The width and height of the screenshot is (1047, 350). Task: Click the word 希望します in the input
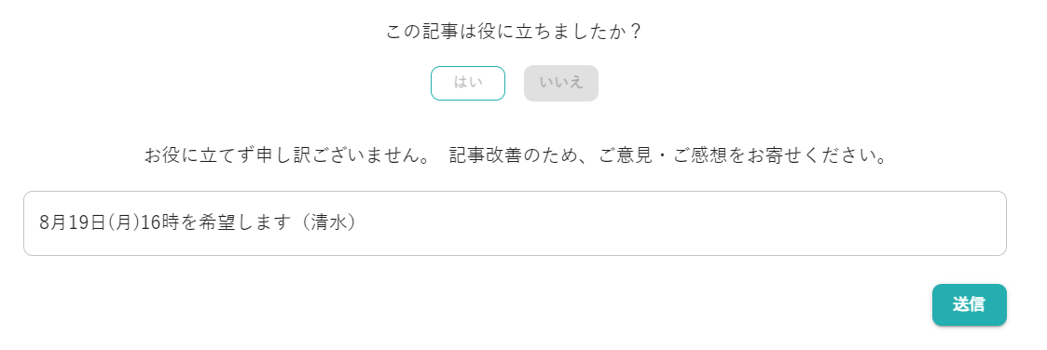(x=228, y=222)
